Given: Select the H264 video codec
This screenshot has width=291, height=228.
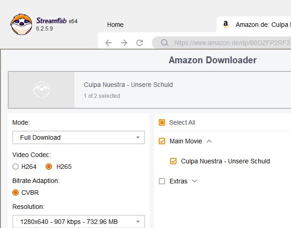Looking at the screenshot, I should pyautogui.click(x=16, y=167).
